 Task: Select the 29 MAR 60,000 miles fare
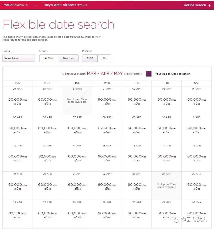[18, 100]
